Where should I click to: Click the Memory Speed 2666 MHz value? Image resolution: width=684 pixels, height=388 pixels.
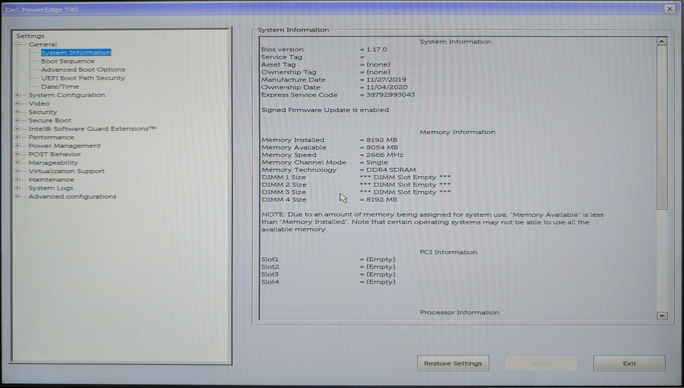coord(385,155)
